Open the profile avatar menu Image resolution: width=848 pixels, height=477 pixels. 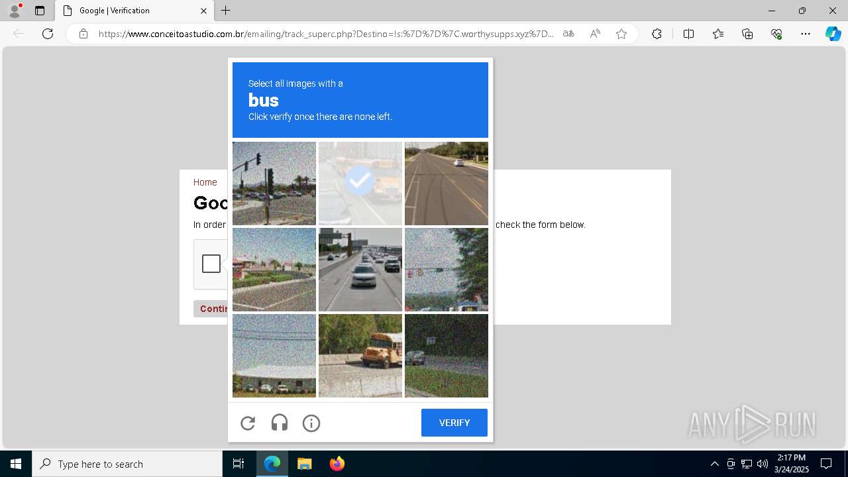click(15, 11)
